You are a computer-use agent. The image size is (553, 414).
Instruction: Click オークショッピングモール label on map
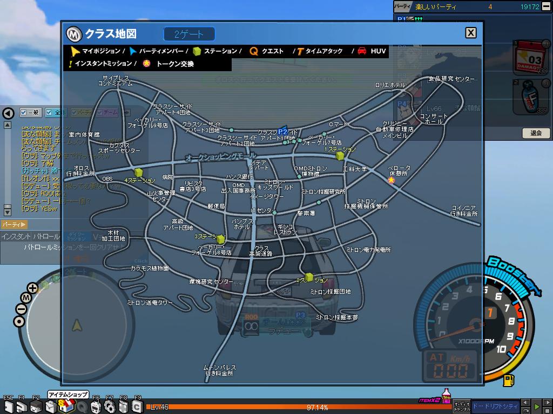[221, 157]
